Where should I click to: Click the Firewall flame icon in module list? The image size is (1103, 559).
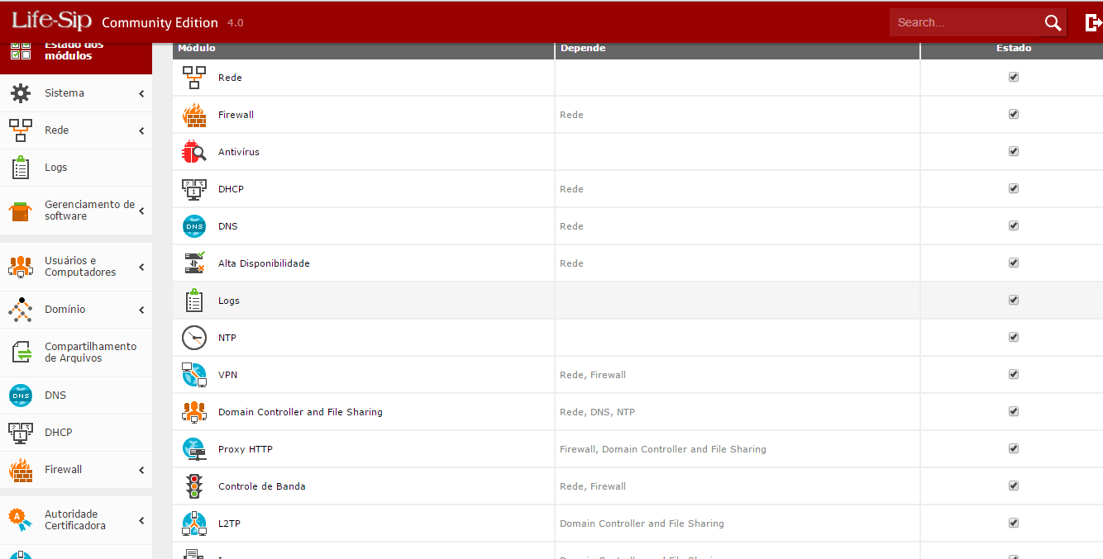click(194, 115)
